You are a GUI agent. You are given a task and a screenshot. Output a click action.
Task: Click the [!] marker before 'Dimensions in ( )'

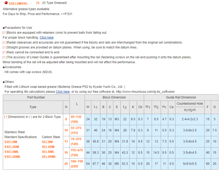coord(6,117)
